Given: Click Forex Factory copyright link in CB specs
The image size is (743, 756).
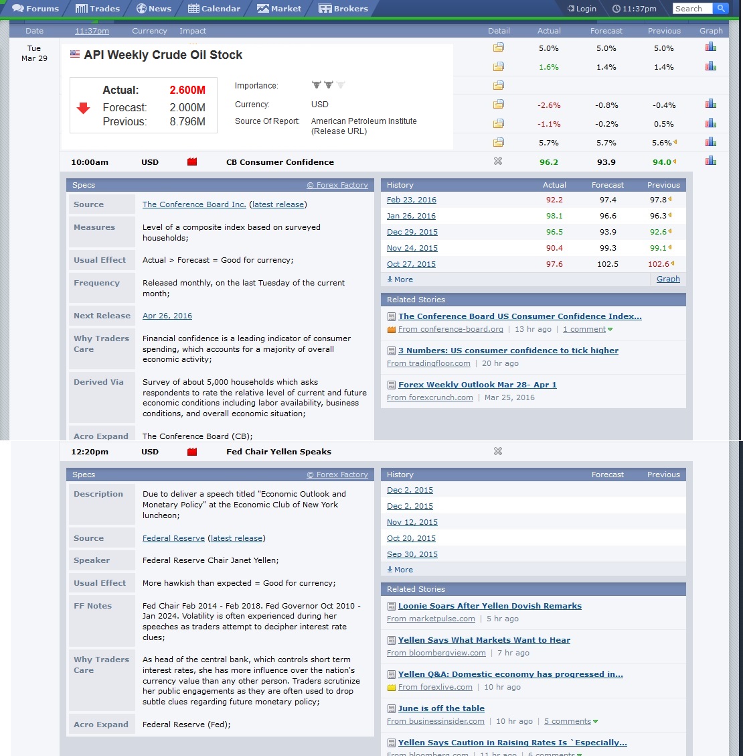Looking at the screenshot, I should (x=337, y=185).
